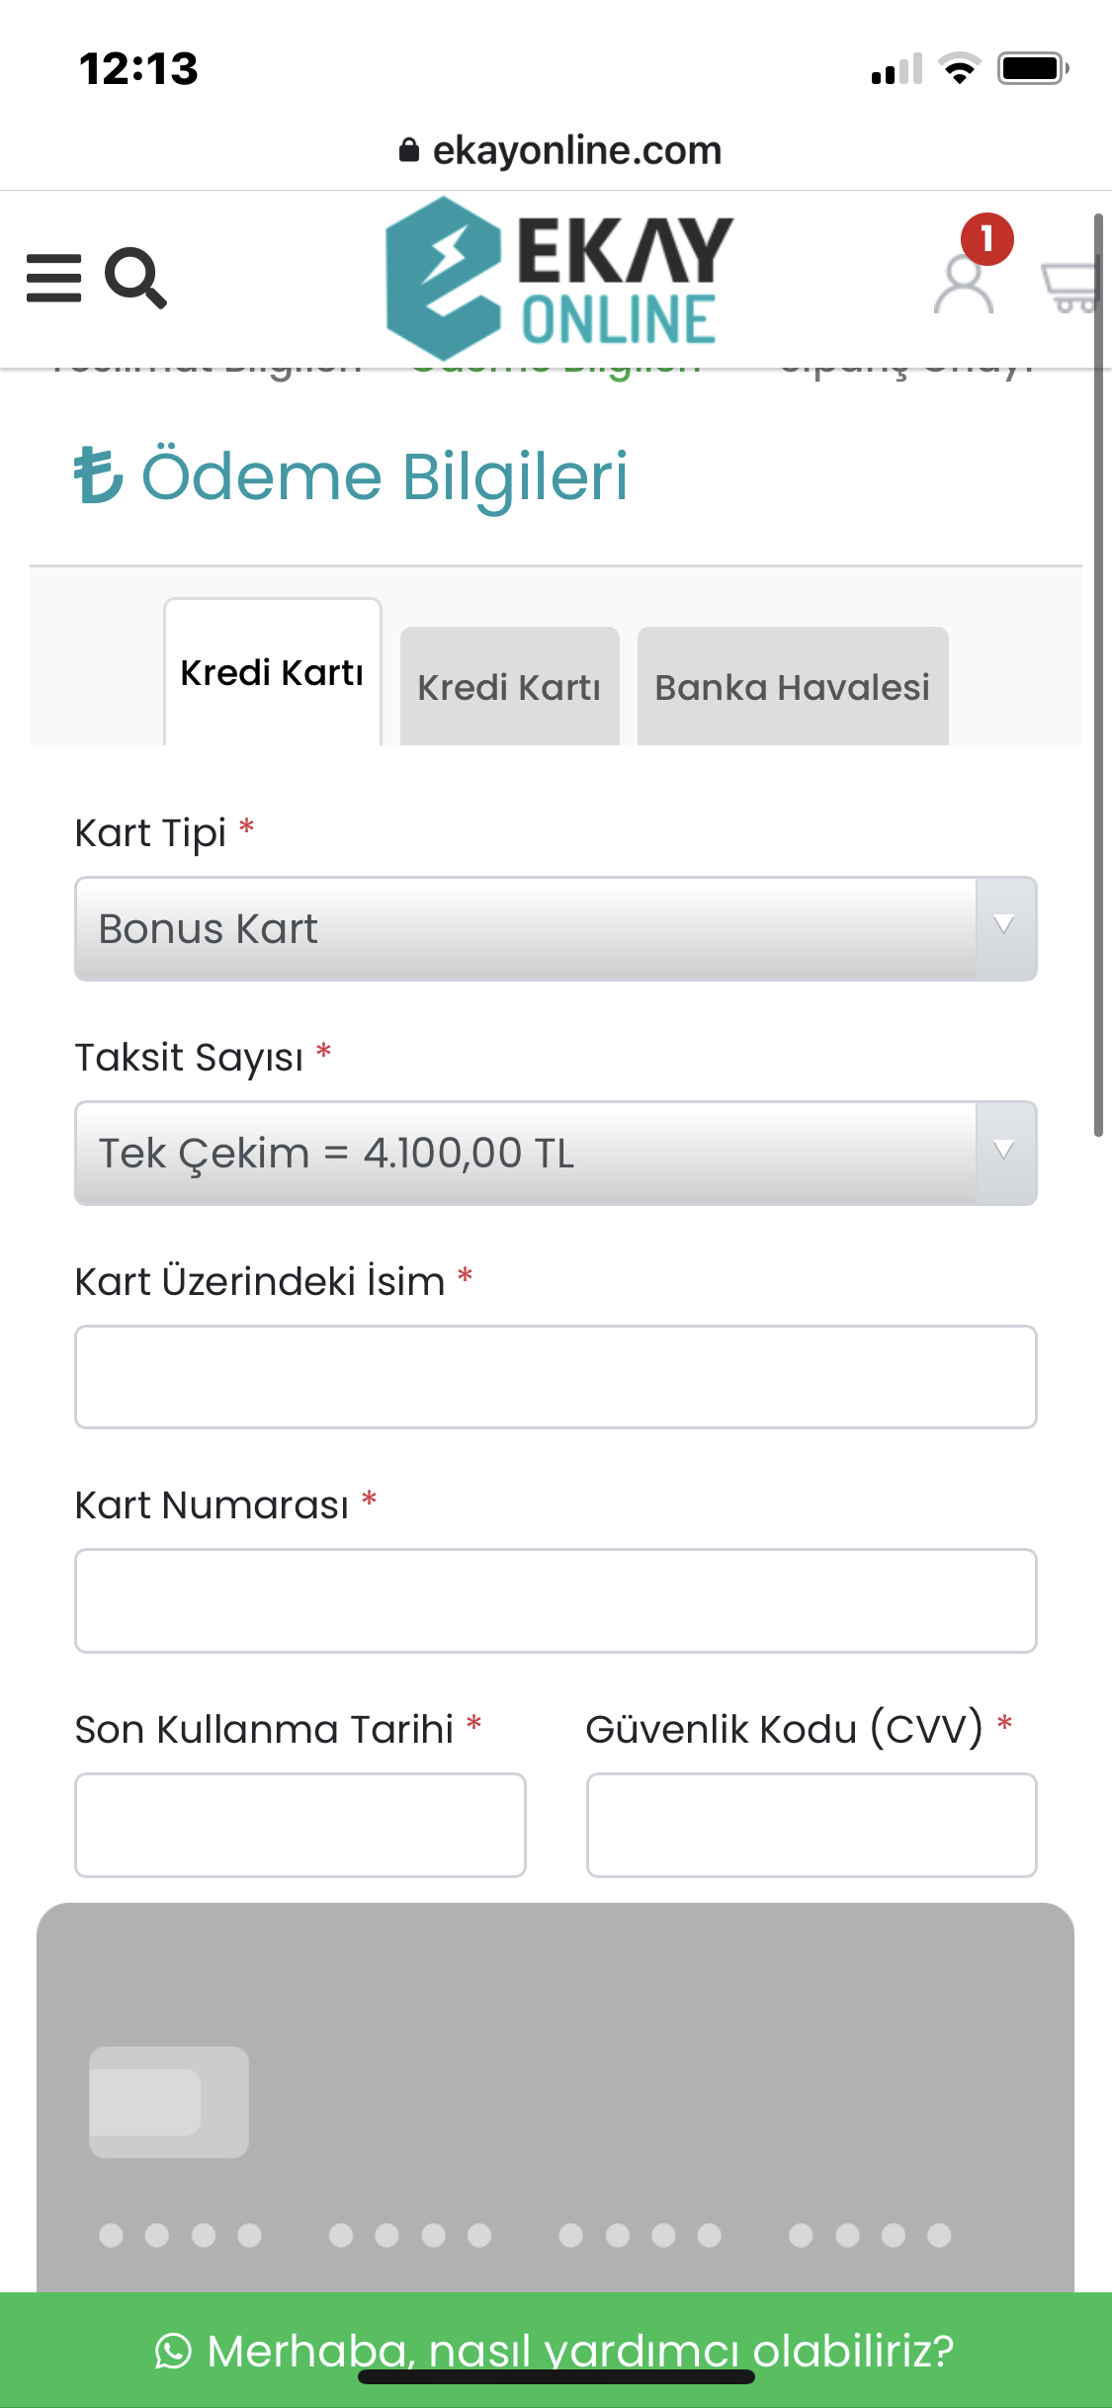Switch to the Banka Havalesi tab
1112x2408 pixels.
tap(793, 686)
